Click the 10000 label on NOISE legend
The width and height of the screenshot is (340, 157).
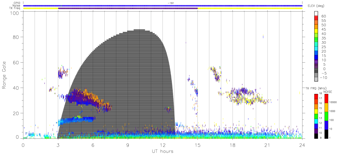point(333,102)
